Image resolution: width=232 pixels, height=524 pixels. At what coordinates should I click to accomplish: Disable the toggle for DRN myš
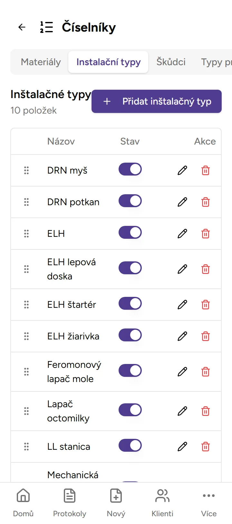click(x=130, y=169)
